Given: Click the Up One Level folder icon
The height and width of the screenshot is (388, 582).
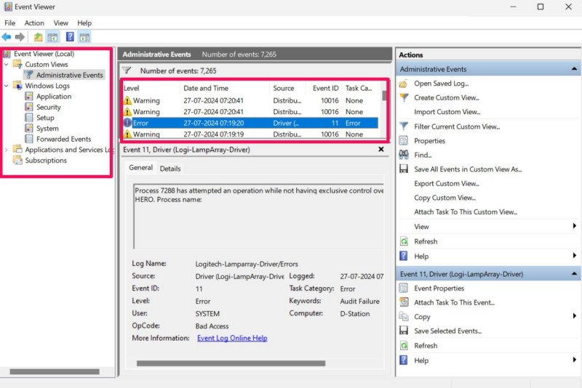Looking at the screenshot, I should point(38,37).
